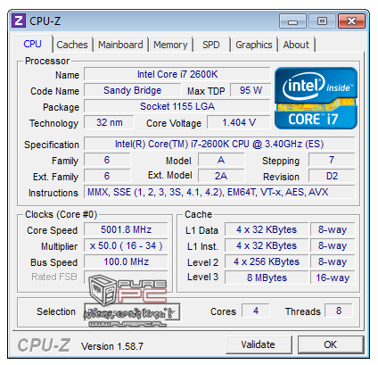Image resolution: width=378 pixels, height=365 pixels.
Task: Switch to the Caches tab
Action: pyautogui.click(x=72, y=45)
